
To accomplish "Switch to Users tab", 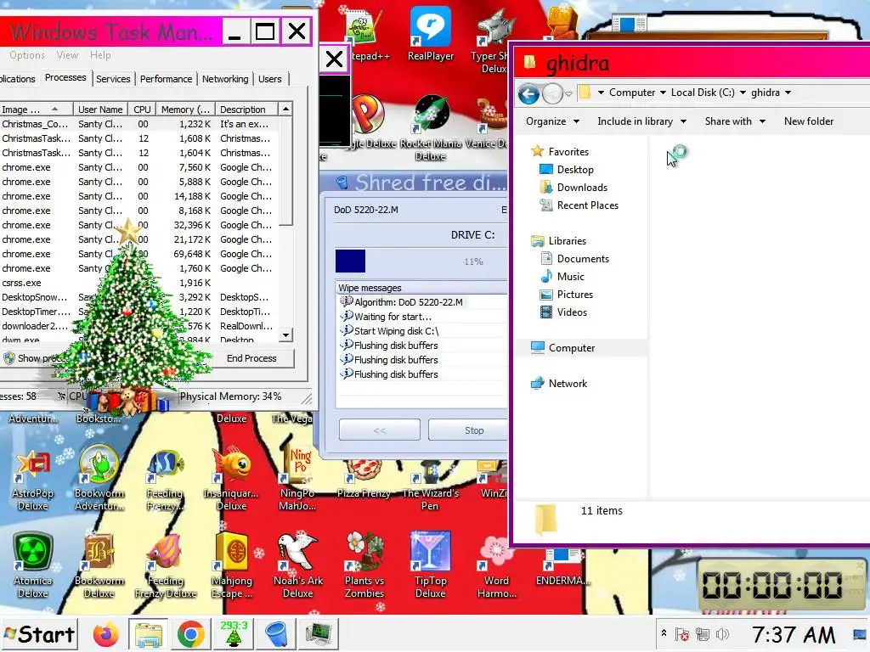I will coord(269,79).
